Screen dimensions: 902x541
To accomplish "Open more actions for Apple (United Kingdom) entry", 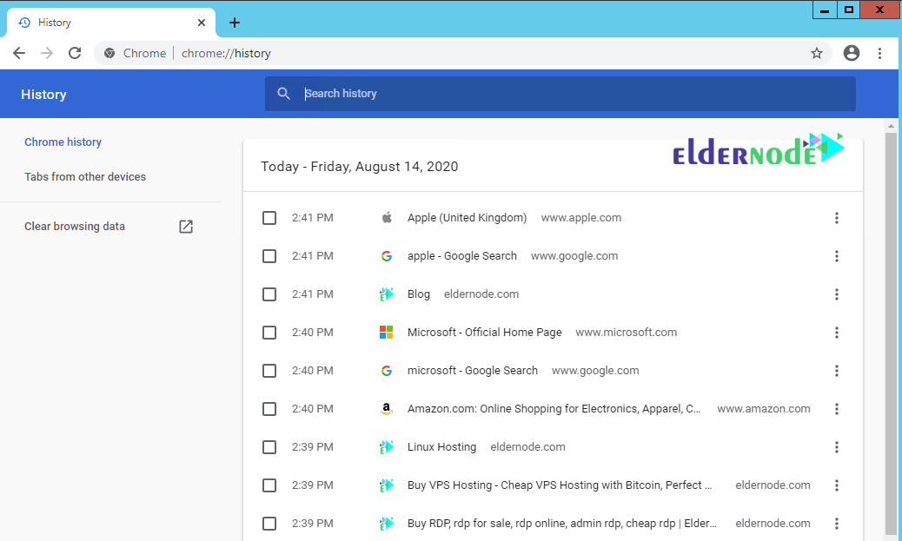I will click(837, 218).
